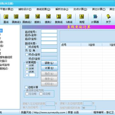Select the 缓曲2 toolbar icon
The height and width of the screenshot is (115, 115).
tap(48, 19)
